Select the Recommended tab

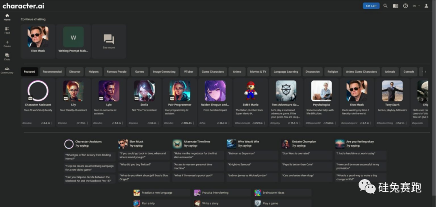pos(52,72)
